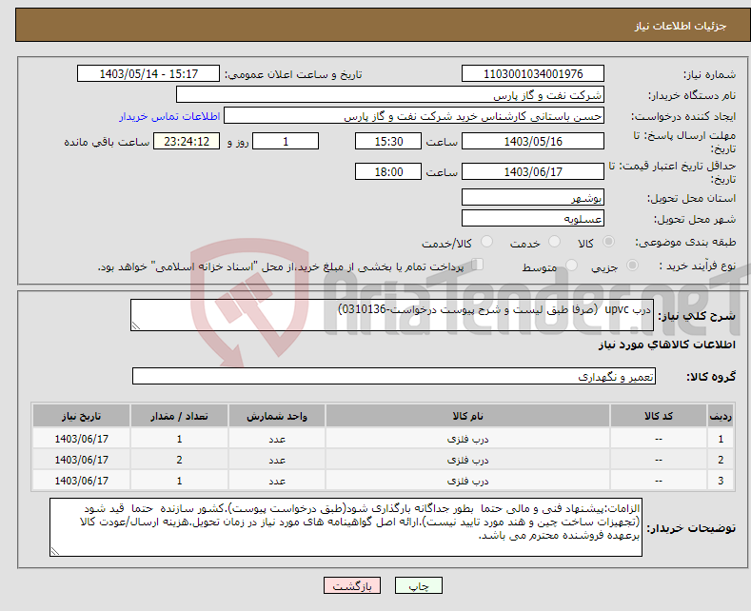Click the deadline time field 15:30
Screen dimensions: 751x611
tap(388, 141)
